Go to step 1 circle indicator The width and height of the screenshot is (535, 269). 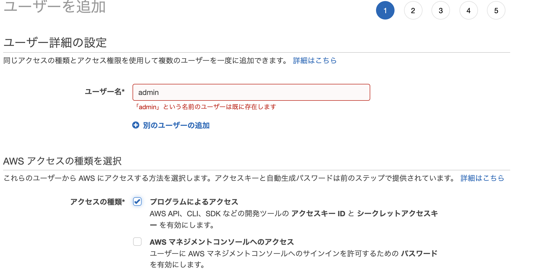pos(385,11)
